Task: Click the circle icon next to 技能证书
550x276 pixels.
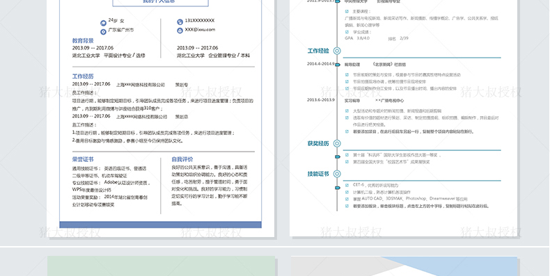Action: coord(337,174)
